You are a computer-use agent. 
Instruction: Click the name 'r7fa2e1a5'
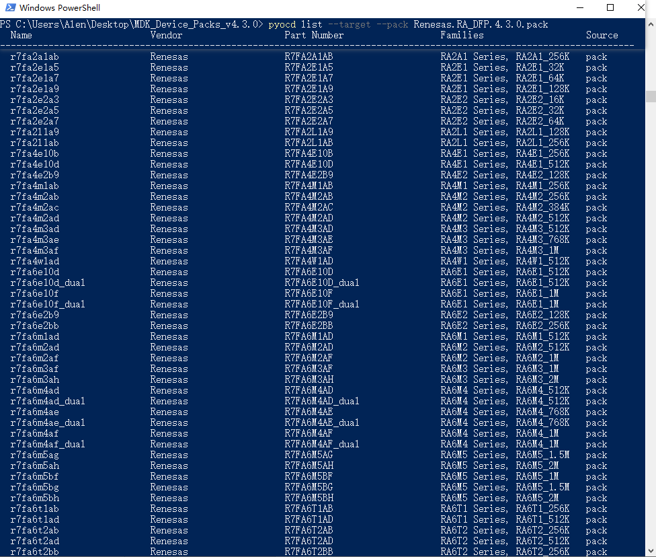(x=35, y=67)
